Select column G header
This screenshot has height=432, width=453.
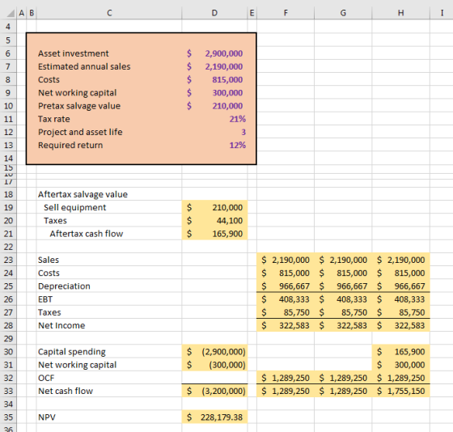[343, 13]
